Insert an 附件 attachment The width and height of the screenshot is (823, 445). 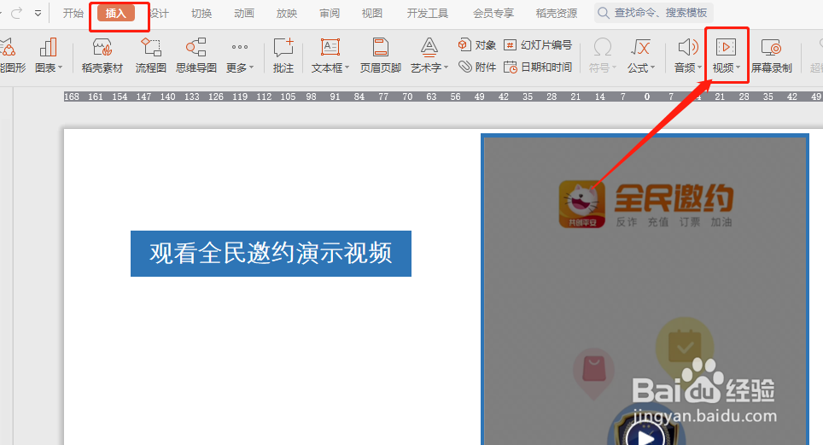click(x=476, y=67)
